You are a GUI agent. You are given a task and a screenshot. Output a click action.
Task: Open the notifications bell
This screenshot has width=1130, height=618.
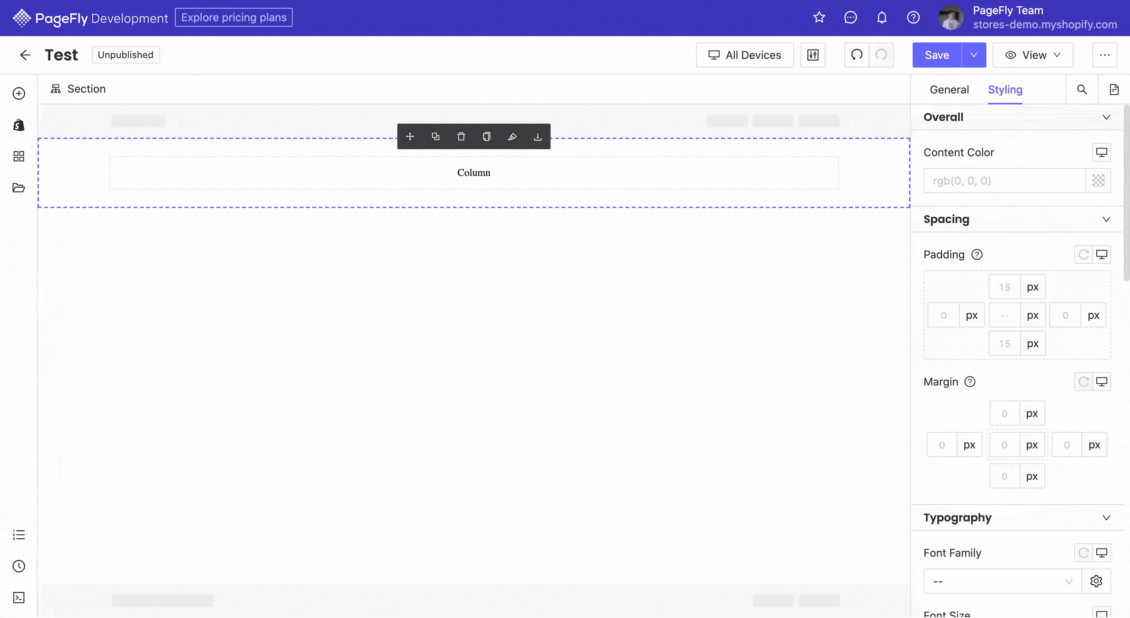coord(882,18)
